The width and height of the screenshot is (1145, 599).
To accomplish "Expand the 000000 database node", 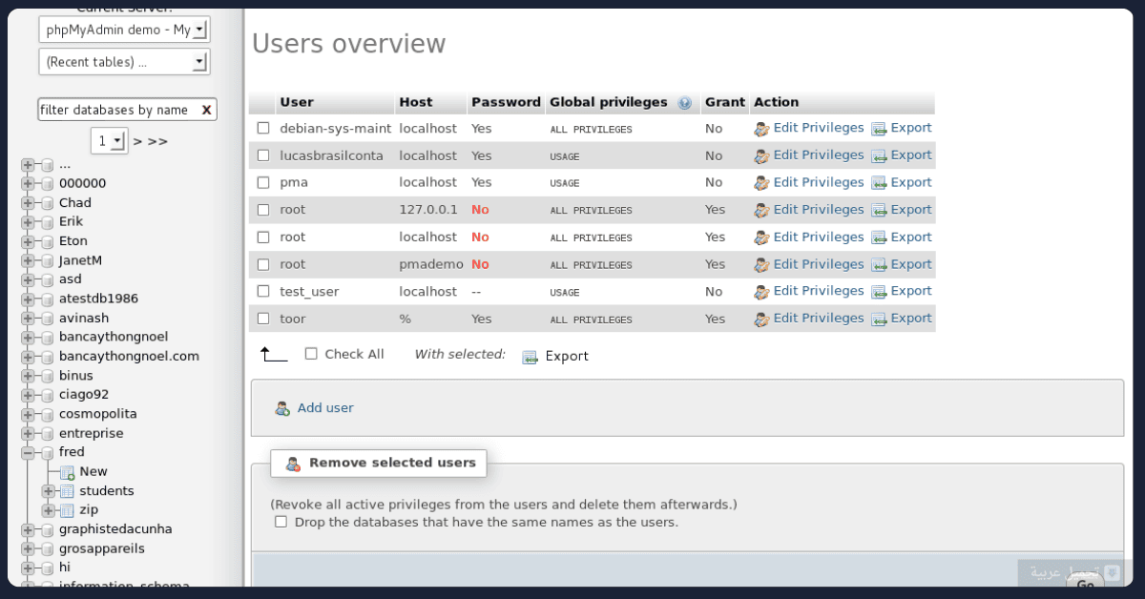I will [28, 184].
